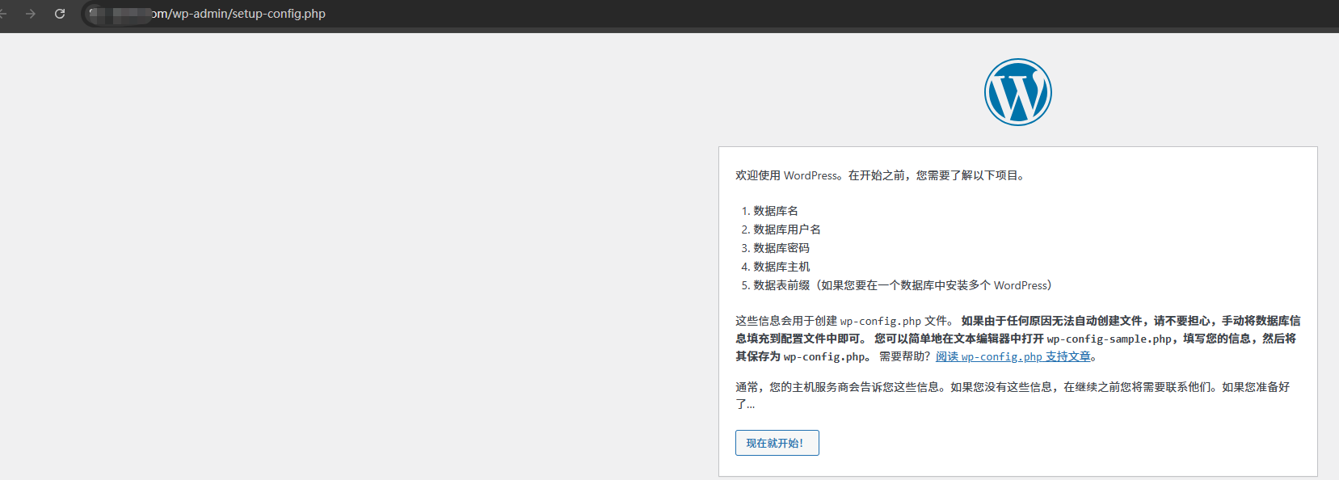Screen dimensions: 1339x480
Task: Click the list item 数据库密码
Action: 781,248
